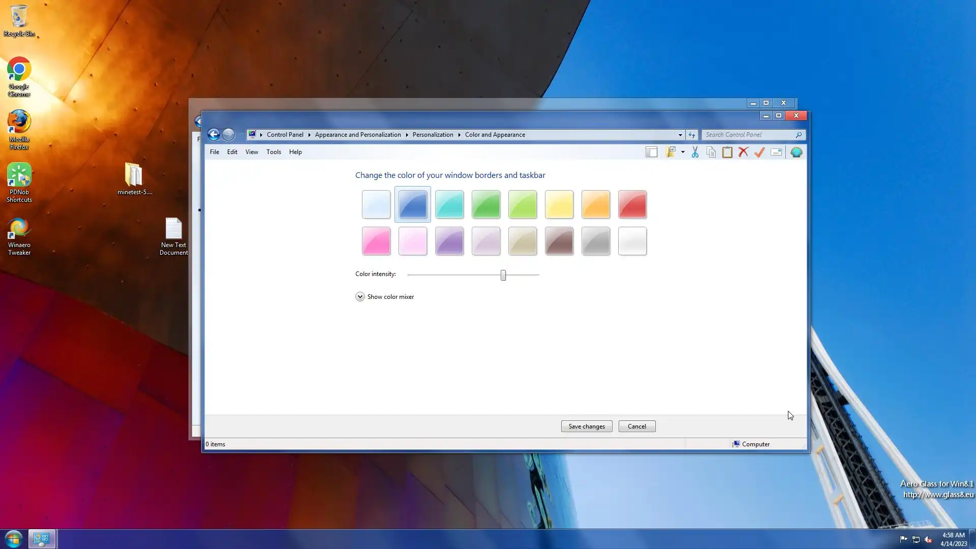Viewport: 976px width, 549px height.
Task: Click the Personalization breadcrumb in address bar
Action: coord(433,135)
